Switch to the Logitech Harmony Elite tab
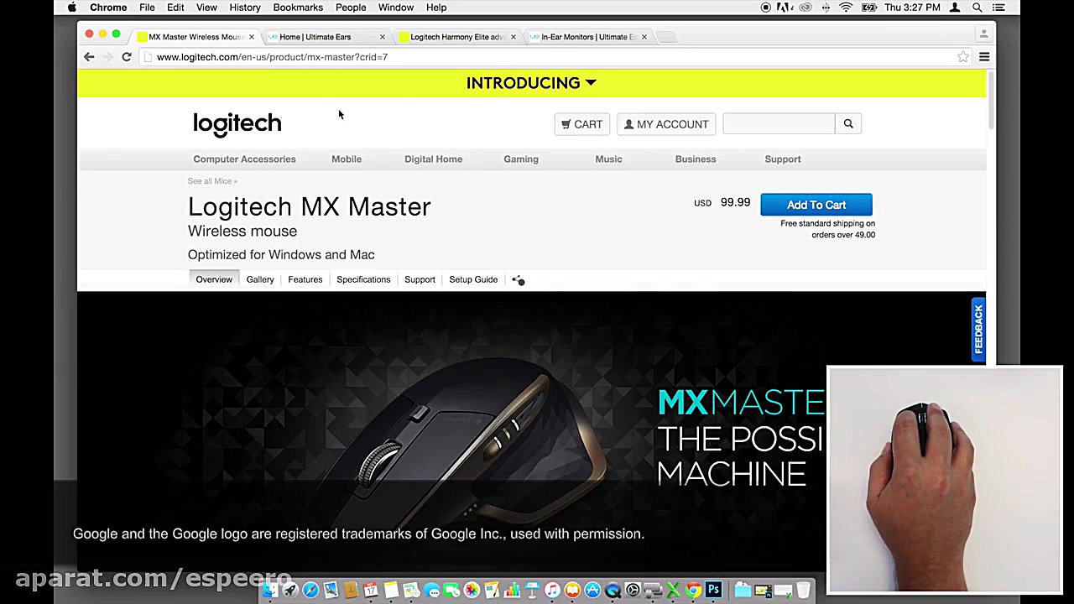Image resolution: width=1074 pixels, height=604 pixels. click(456, 37)
